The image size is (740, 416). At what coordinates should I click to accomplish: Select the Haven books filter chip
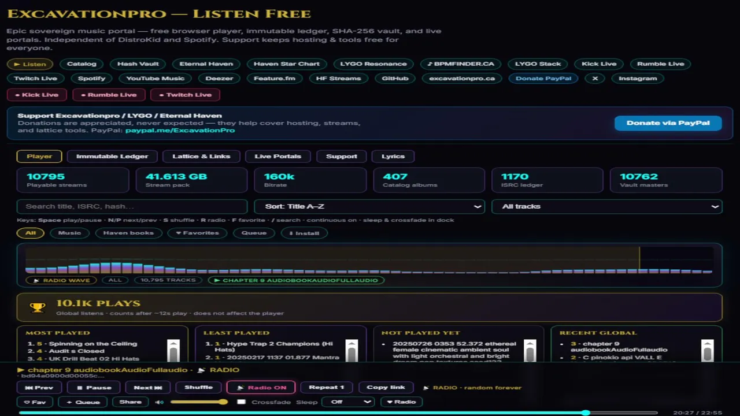(128, 233)
